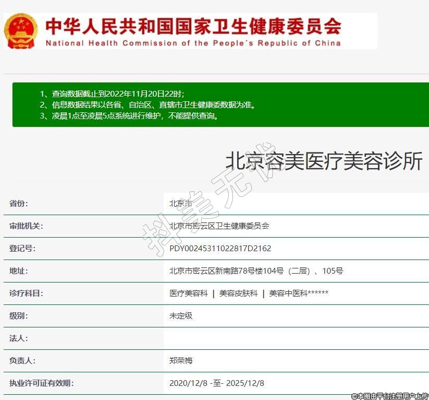This screenshot has width=429, height=400.
Task: Click the national emblem logo
Action: click(21, 31)
